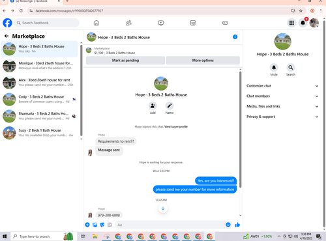
Task: Mute the conversation with the bell icon
Action: pyautogui.click(x=274, y=68)
